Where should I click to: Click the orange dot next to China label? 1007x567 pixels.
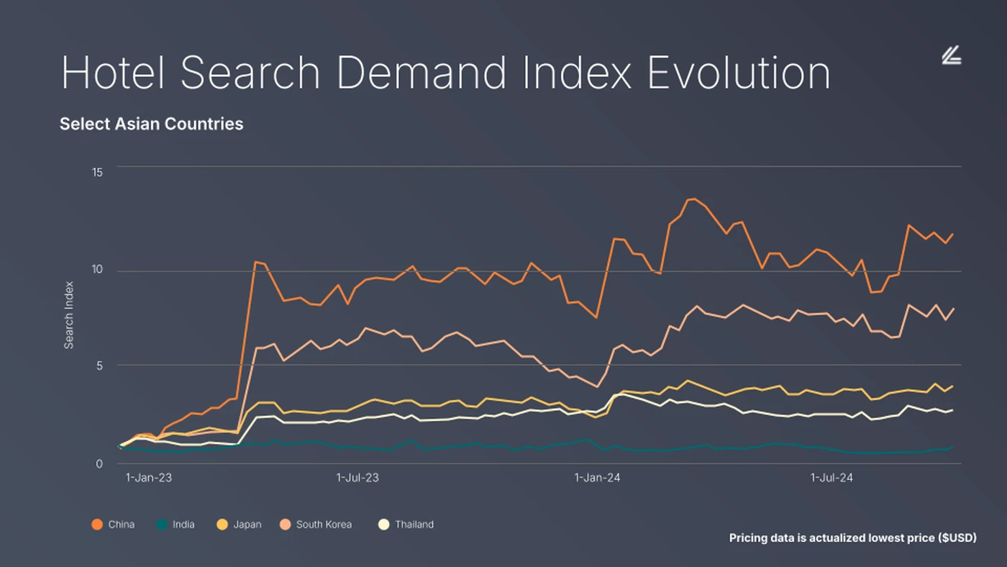point(97,525)
